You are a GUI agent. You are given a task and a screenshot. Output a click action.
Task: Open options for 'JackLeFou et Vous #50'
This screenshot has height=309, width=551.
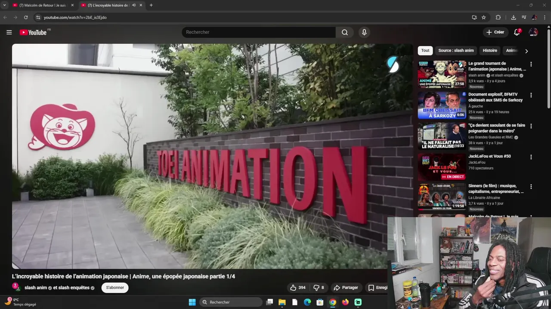click(531, 157)
